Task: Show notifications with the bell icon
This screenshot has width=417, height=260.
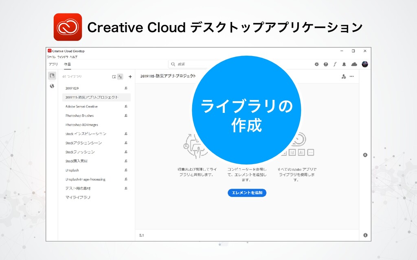Action: [x=344, y=64]
